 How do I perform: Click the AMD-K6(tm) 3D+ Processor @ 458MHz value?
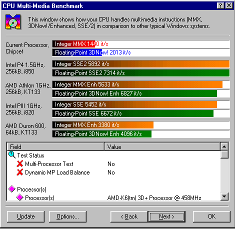click(x=154, y=198)
